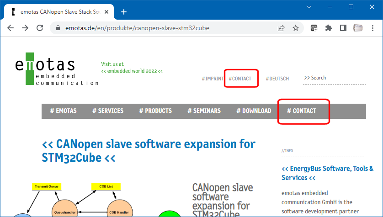Reload the emotas page
The image size is (383, 217).
tap(40, 28)
